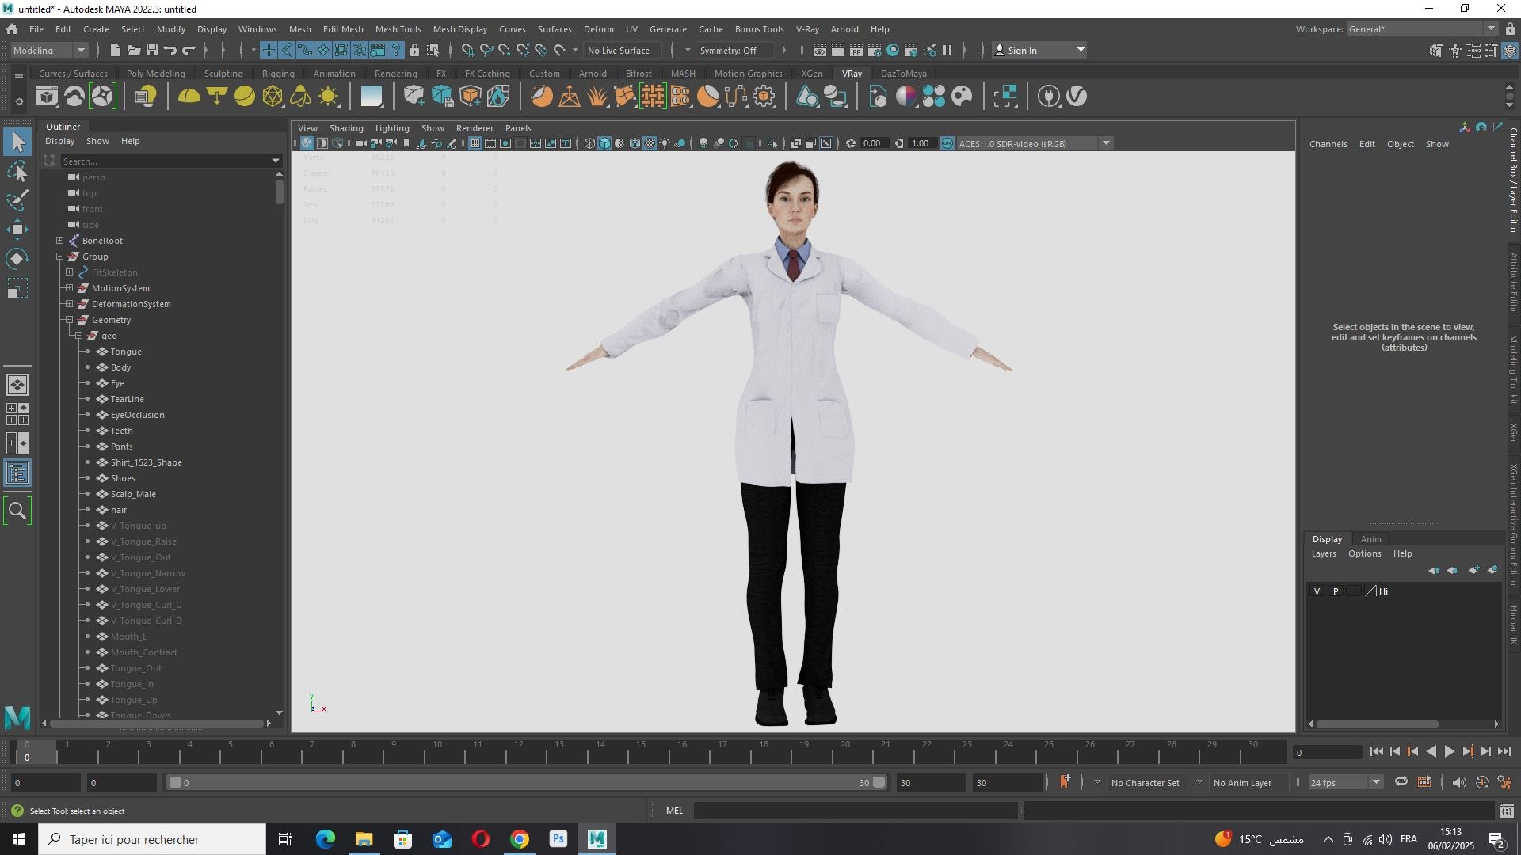The height and width of the screenshot is (855, 1521).
Task: Toggle the audio mute speaker button
Action: (x=1459, y=782)
